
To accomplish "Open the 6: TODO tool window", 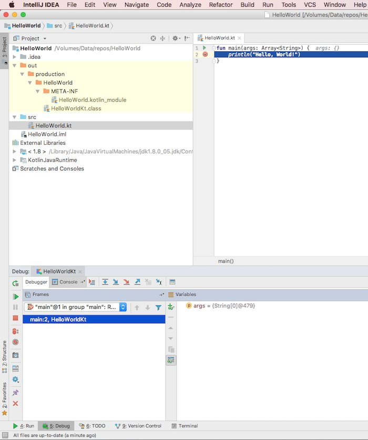I will coord(92,426).
